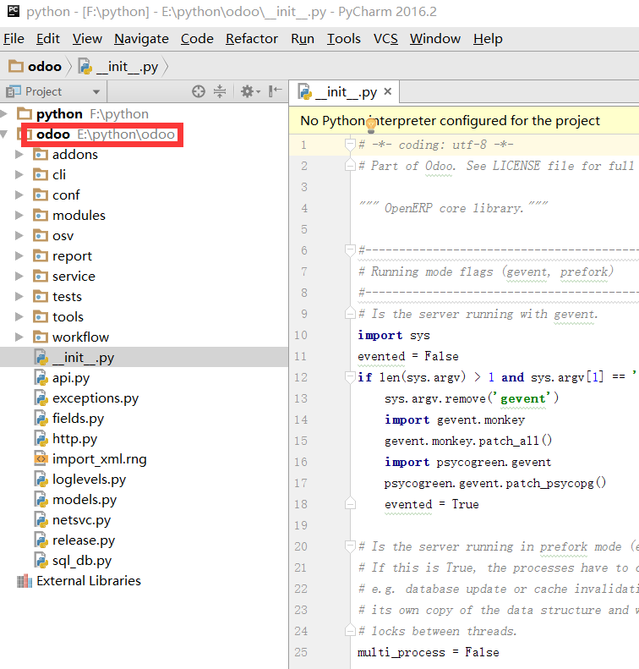Viewport: 639px width, 669px height.
Task: Click the External Libraries icon
Action: (25, 581)
